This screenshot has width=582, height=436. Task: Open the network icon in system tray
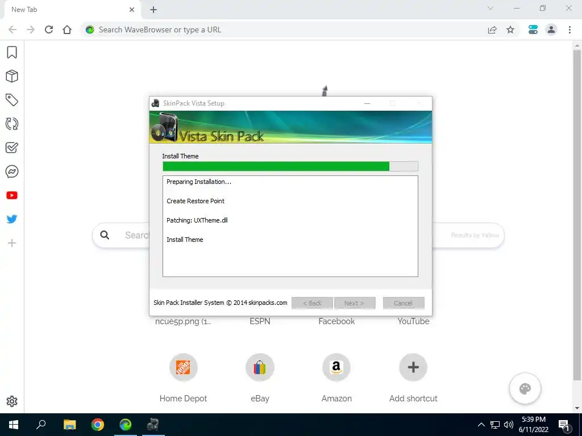click(x=495, y=425)
